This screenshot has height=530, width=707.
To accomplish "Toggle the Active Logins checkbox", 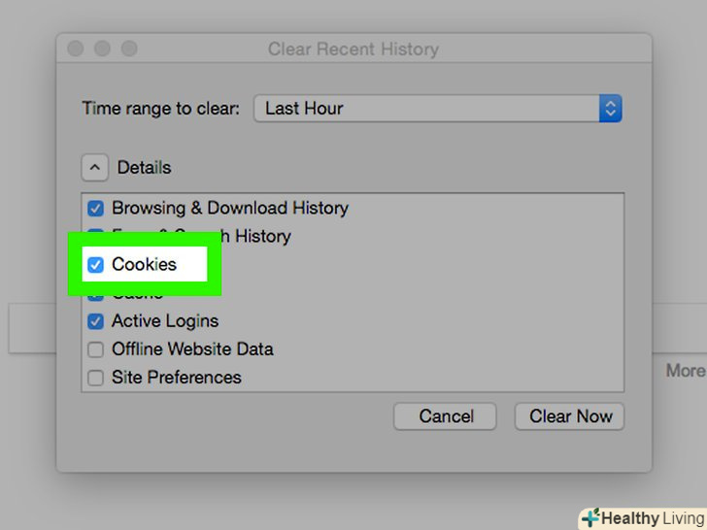I will 96,321.
